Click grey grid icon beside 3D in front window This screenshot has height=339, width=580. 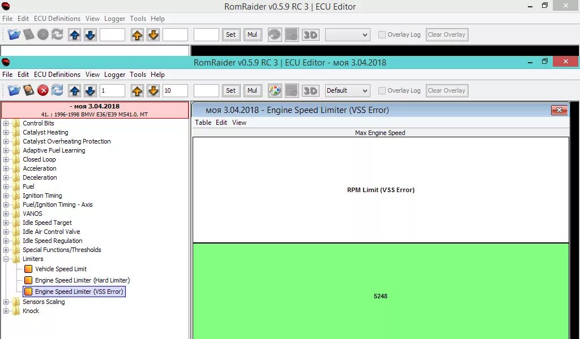tap(292, 91)
